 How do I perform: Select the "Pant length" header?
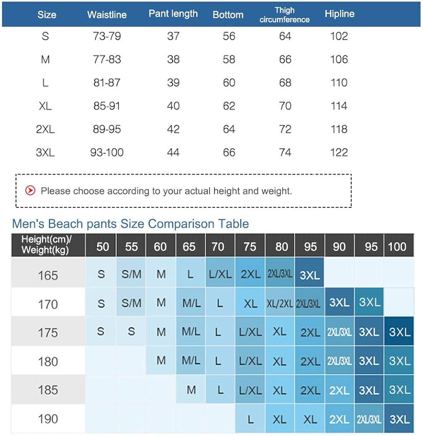[x=173, y=14]
